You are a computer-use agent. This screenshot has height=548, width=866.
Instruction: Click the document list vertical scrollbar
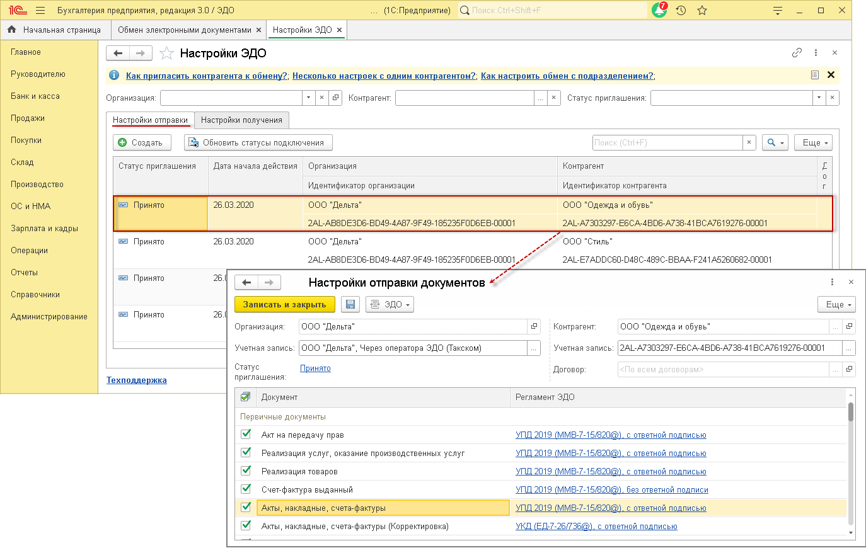(851, 412)
